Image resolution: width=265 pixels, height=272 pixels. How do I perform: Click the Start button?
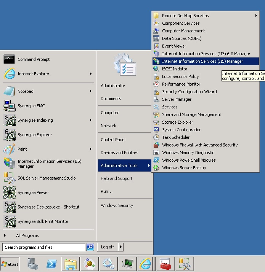10,264
